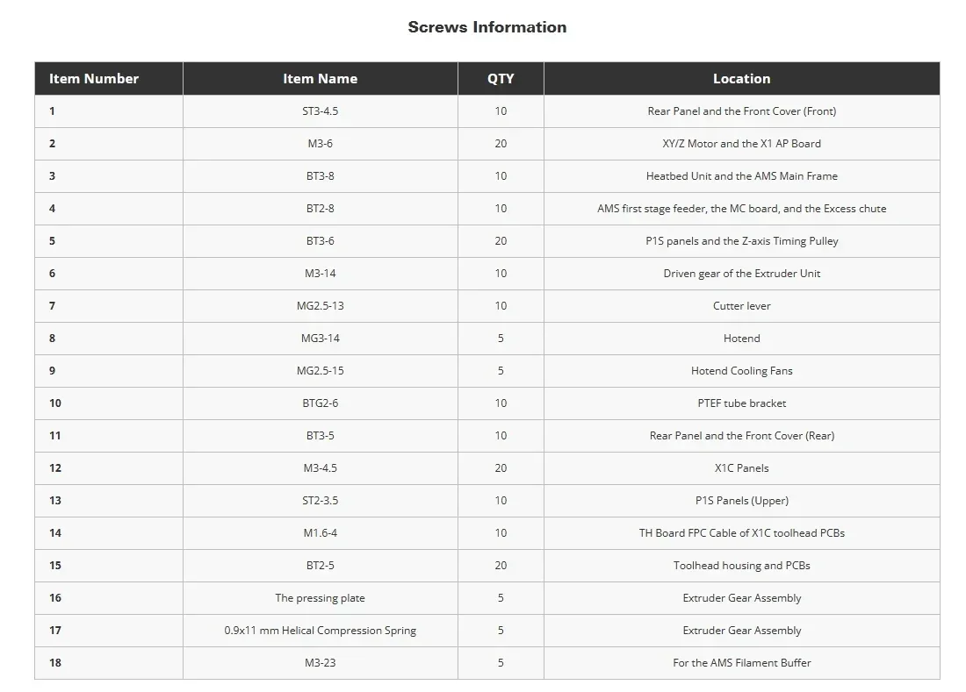Select The pressing plate item cell
Screen dimensions: 966x692
coord(321,598)
